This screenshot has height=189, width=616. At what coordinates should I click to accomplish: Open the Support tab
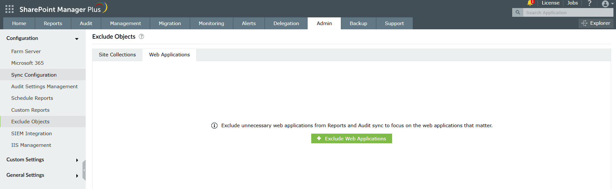pyautogui.click(x=394, y=24)
